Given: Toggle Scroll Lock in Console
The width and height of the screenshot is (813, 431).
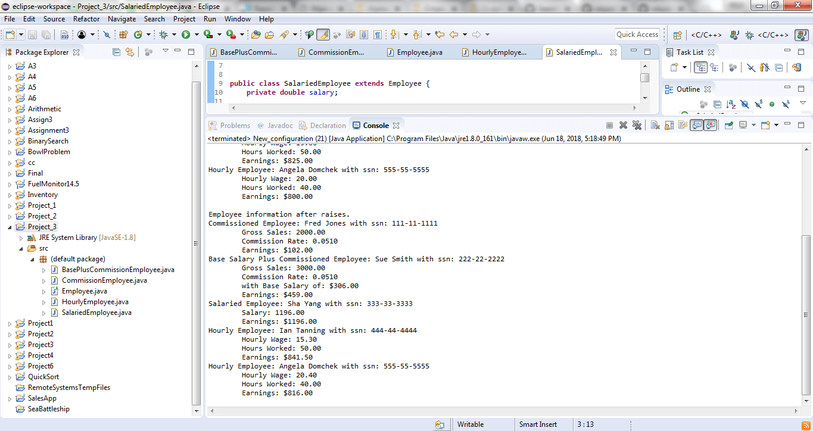Looking at the screenshot, I should point(668,125).
